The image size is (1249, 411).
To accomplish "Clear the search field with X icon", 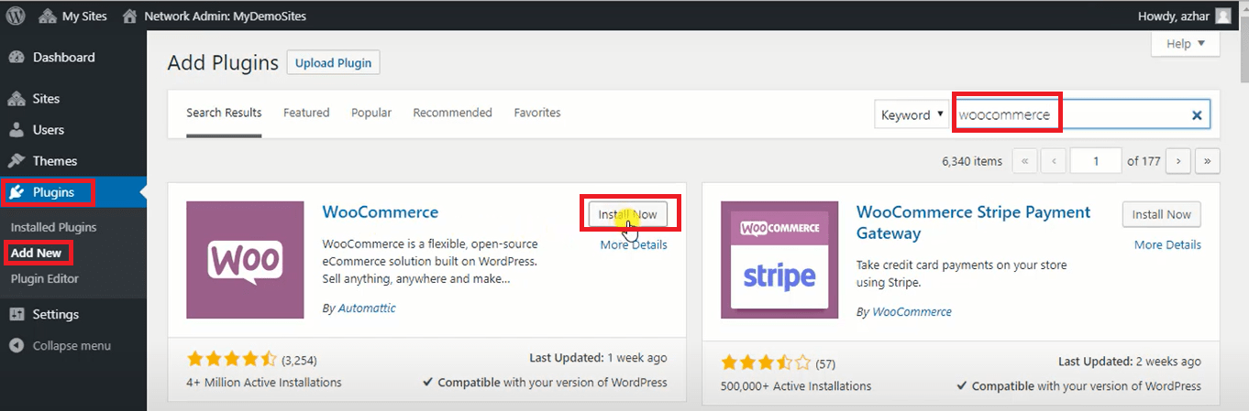I will [x=1197, y=115].
